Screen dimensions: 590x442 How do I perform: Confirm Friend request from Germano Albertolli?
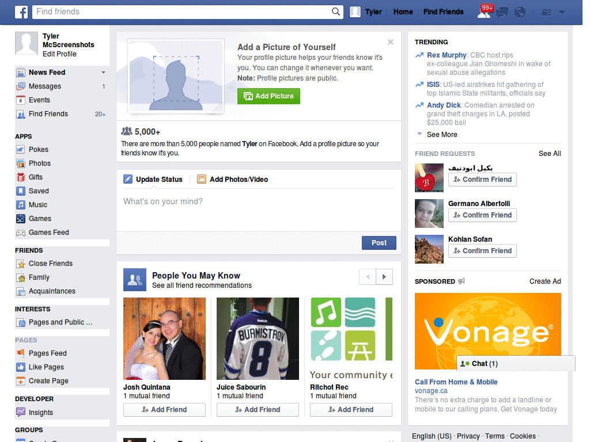pyautogui.click(x=482, y=215)
